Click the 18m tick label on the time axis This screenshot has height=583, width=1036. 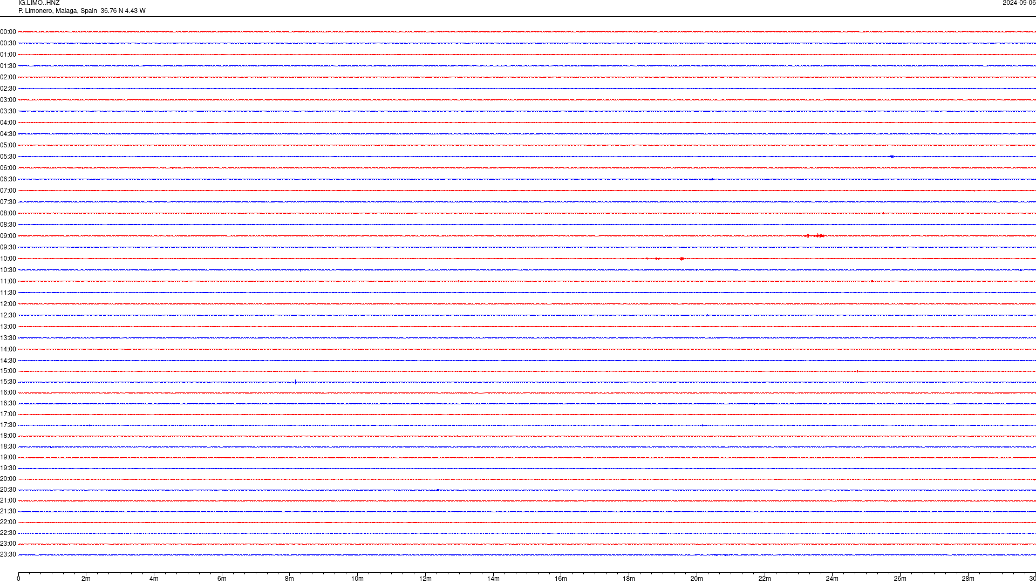coord(629,579)
